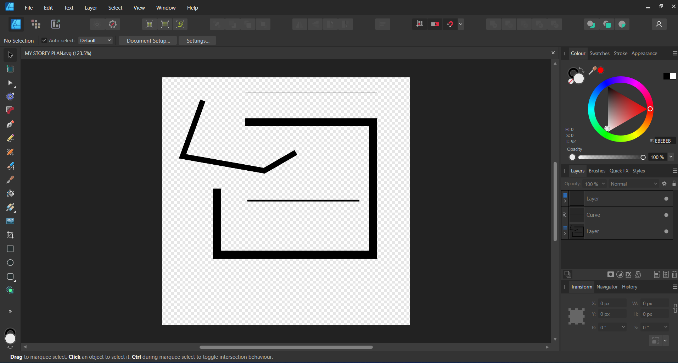Switch to the Navigator tab
This screenshot has height=363, width=678.
(607, 287)
